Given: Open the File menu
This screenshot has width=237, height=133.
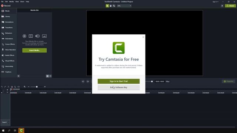Looking at the screenshot, I should coord(2,1).
